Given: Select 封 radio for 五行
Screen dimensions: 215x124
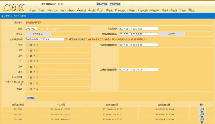Looking at the screenshot, I should pos(28,61).
